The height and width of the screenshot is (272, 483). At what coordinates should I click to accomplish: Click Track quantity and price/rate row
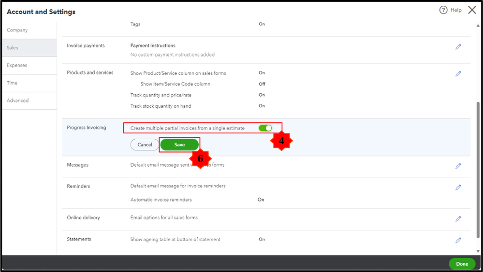161,95
